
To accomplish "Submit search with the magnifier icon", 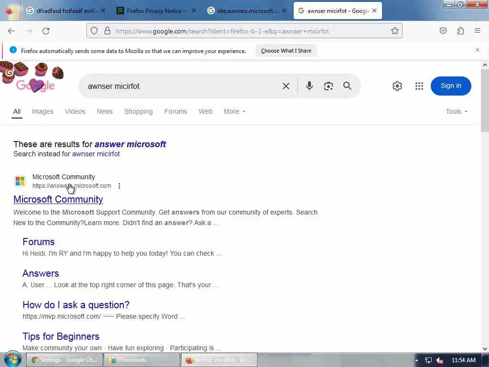I will pos(347,86).
